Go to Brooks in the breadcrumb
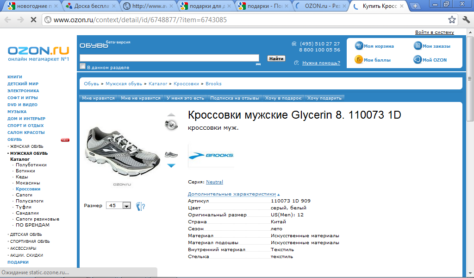This screenshot has width=474, height=278. click(x=213, y=83)
